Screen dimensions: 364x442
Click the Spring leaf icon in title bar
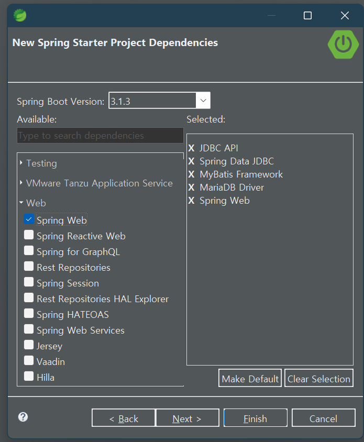click(20, 15)
